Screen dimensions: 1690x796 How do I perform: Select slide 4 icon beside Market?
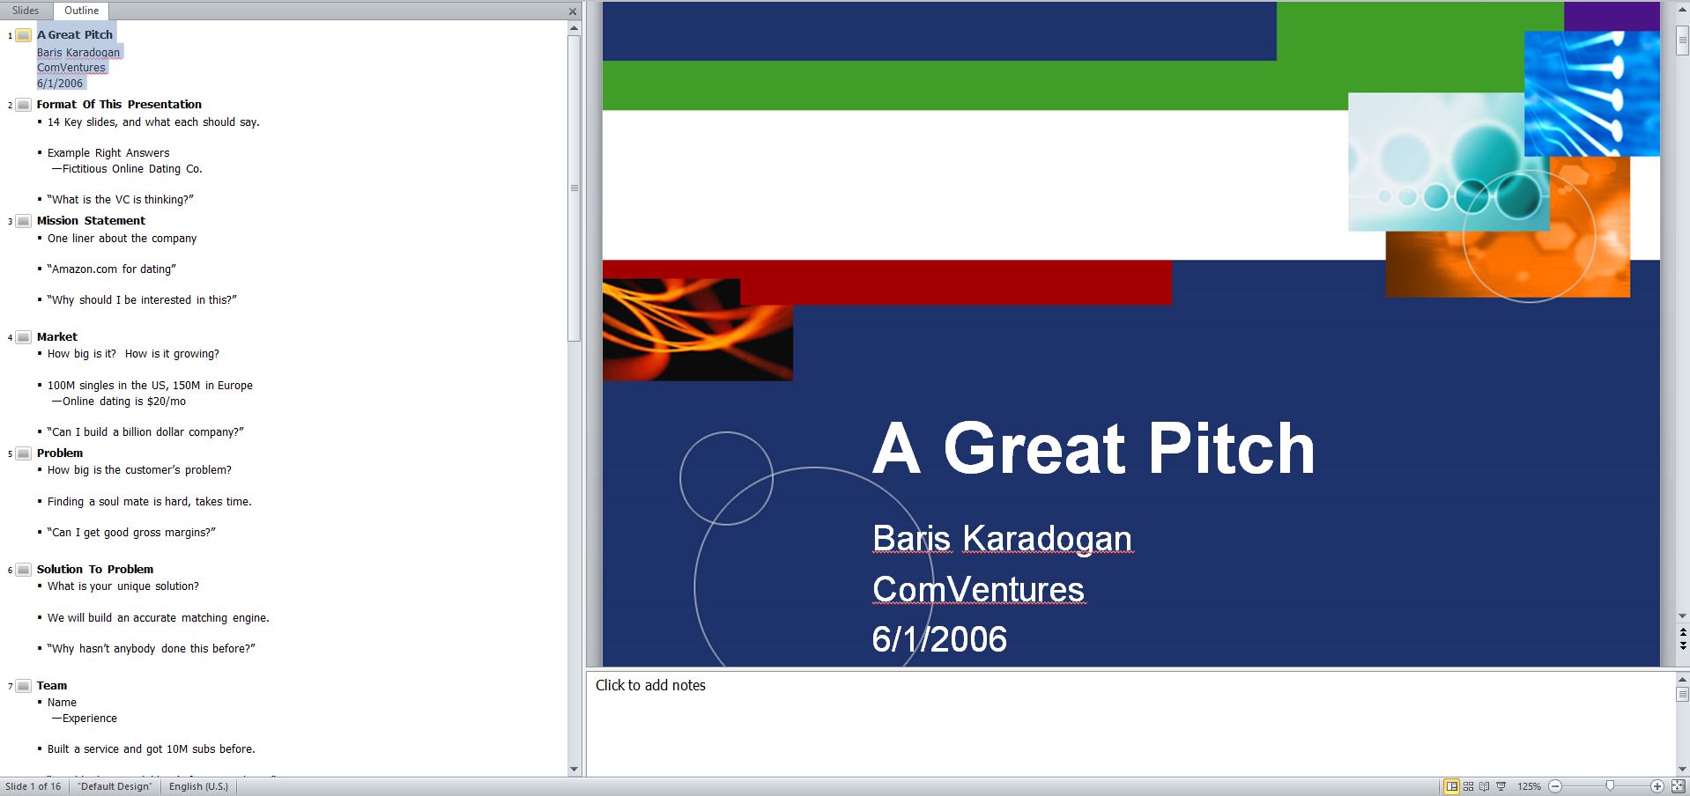24,337
